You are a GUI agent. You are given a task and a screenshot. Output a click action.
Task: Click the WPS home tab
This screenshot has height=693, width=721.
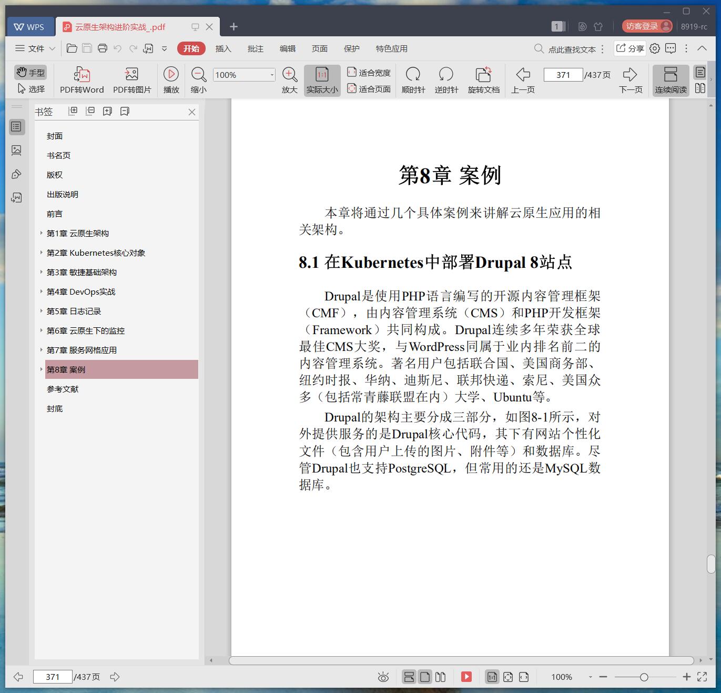point(29,26)
